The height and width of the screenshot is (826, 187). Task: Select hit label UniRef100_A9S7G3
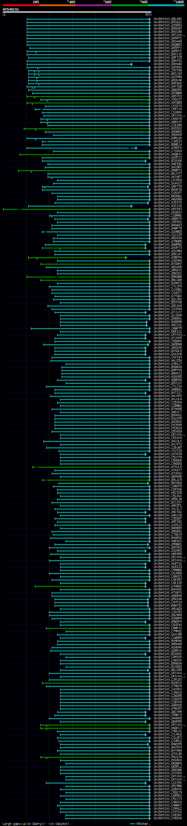(x=168, y=96)
